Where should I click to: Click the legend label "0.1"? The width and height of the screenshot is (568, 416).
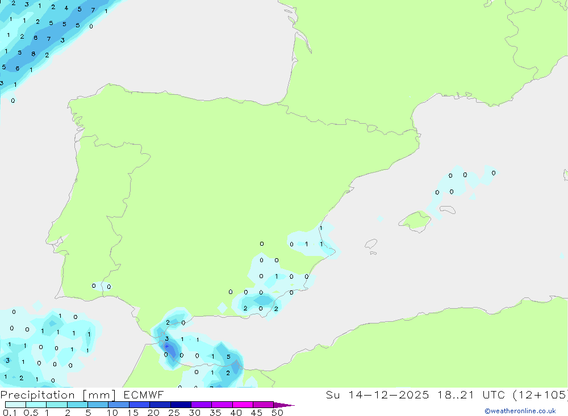click(10, 413)
